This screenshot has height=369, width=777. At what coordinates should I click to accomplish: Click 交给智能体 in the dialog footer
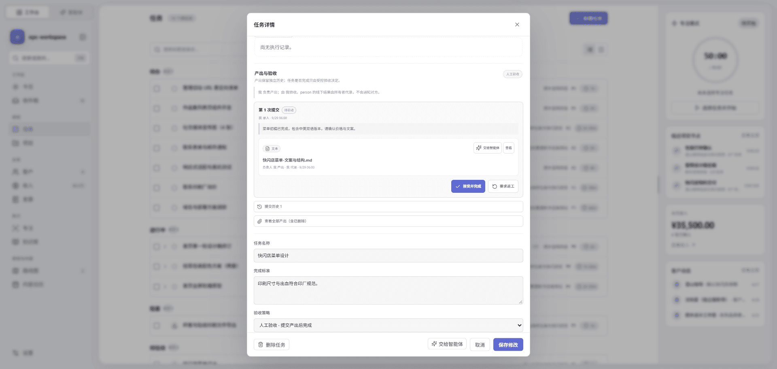[447, 344]
